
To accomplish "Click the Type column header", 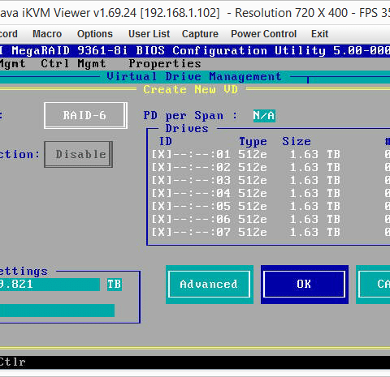I will [x=253, y=142].
